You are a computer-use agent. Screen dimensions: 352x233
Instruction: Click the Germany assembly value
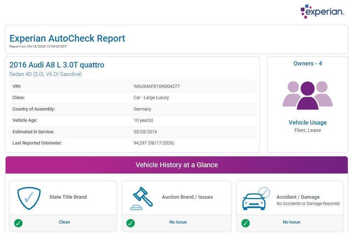142,109
